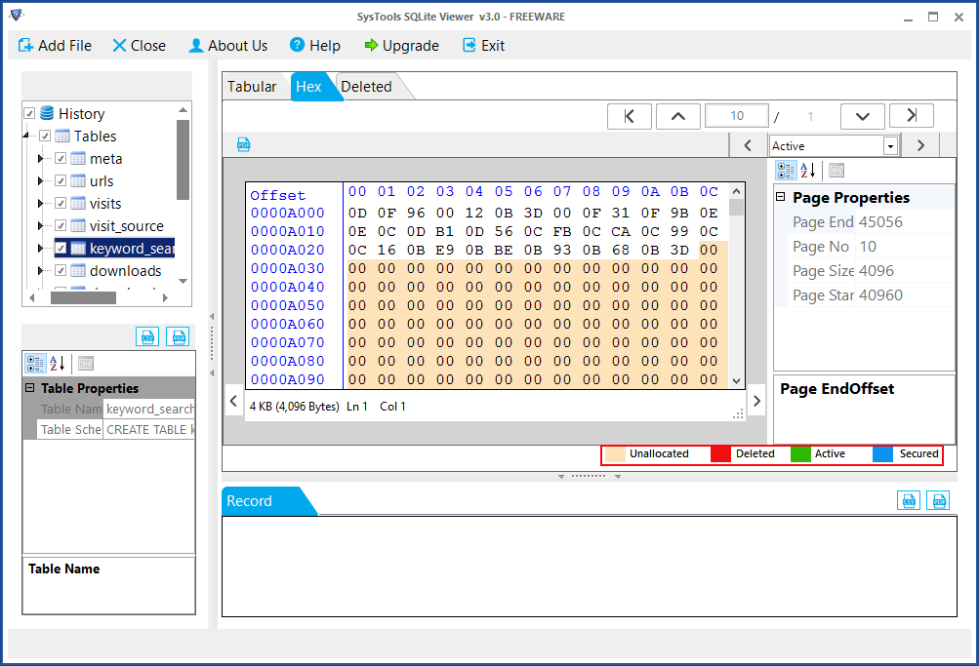Click the export icon above the hex viewer
This screenshot has width=979, height=666.
point(241,143)
